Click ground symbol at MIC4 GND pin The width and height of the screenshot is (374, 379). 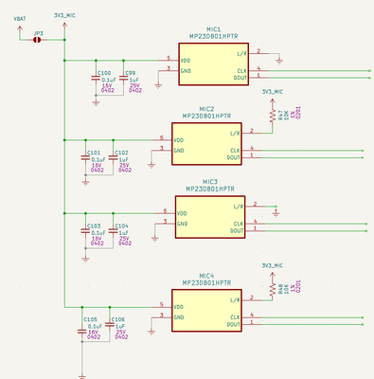151,332
